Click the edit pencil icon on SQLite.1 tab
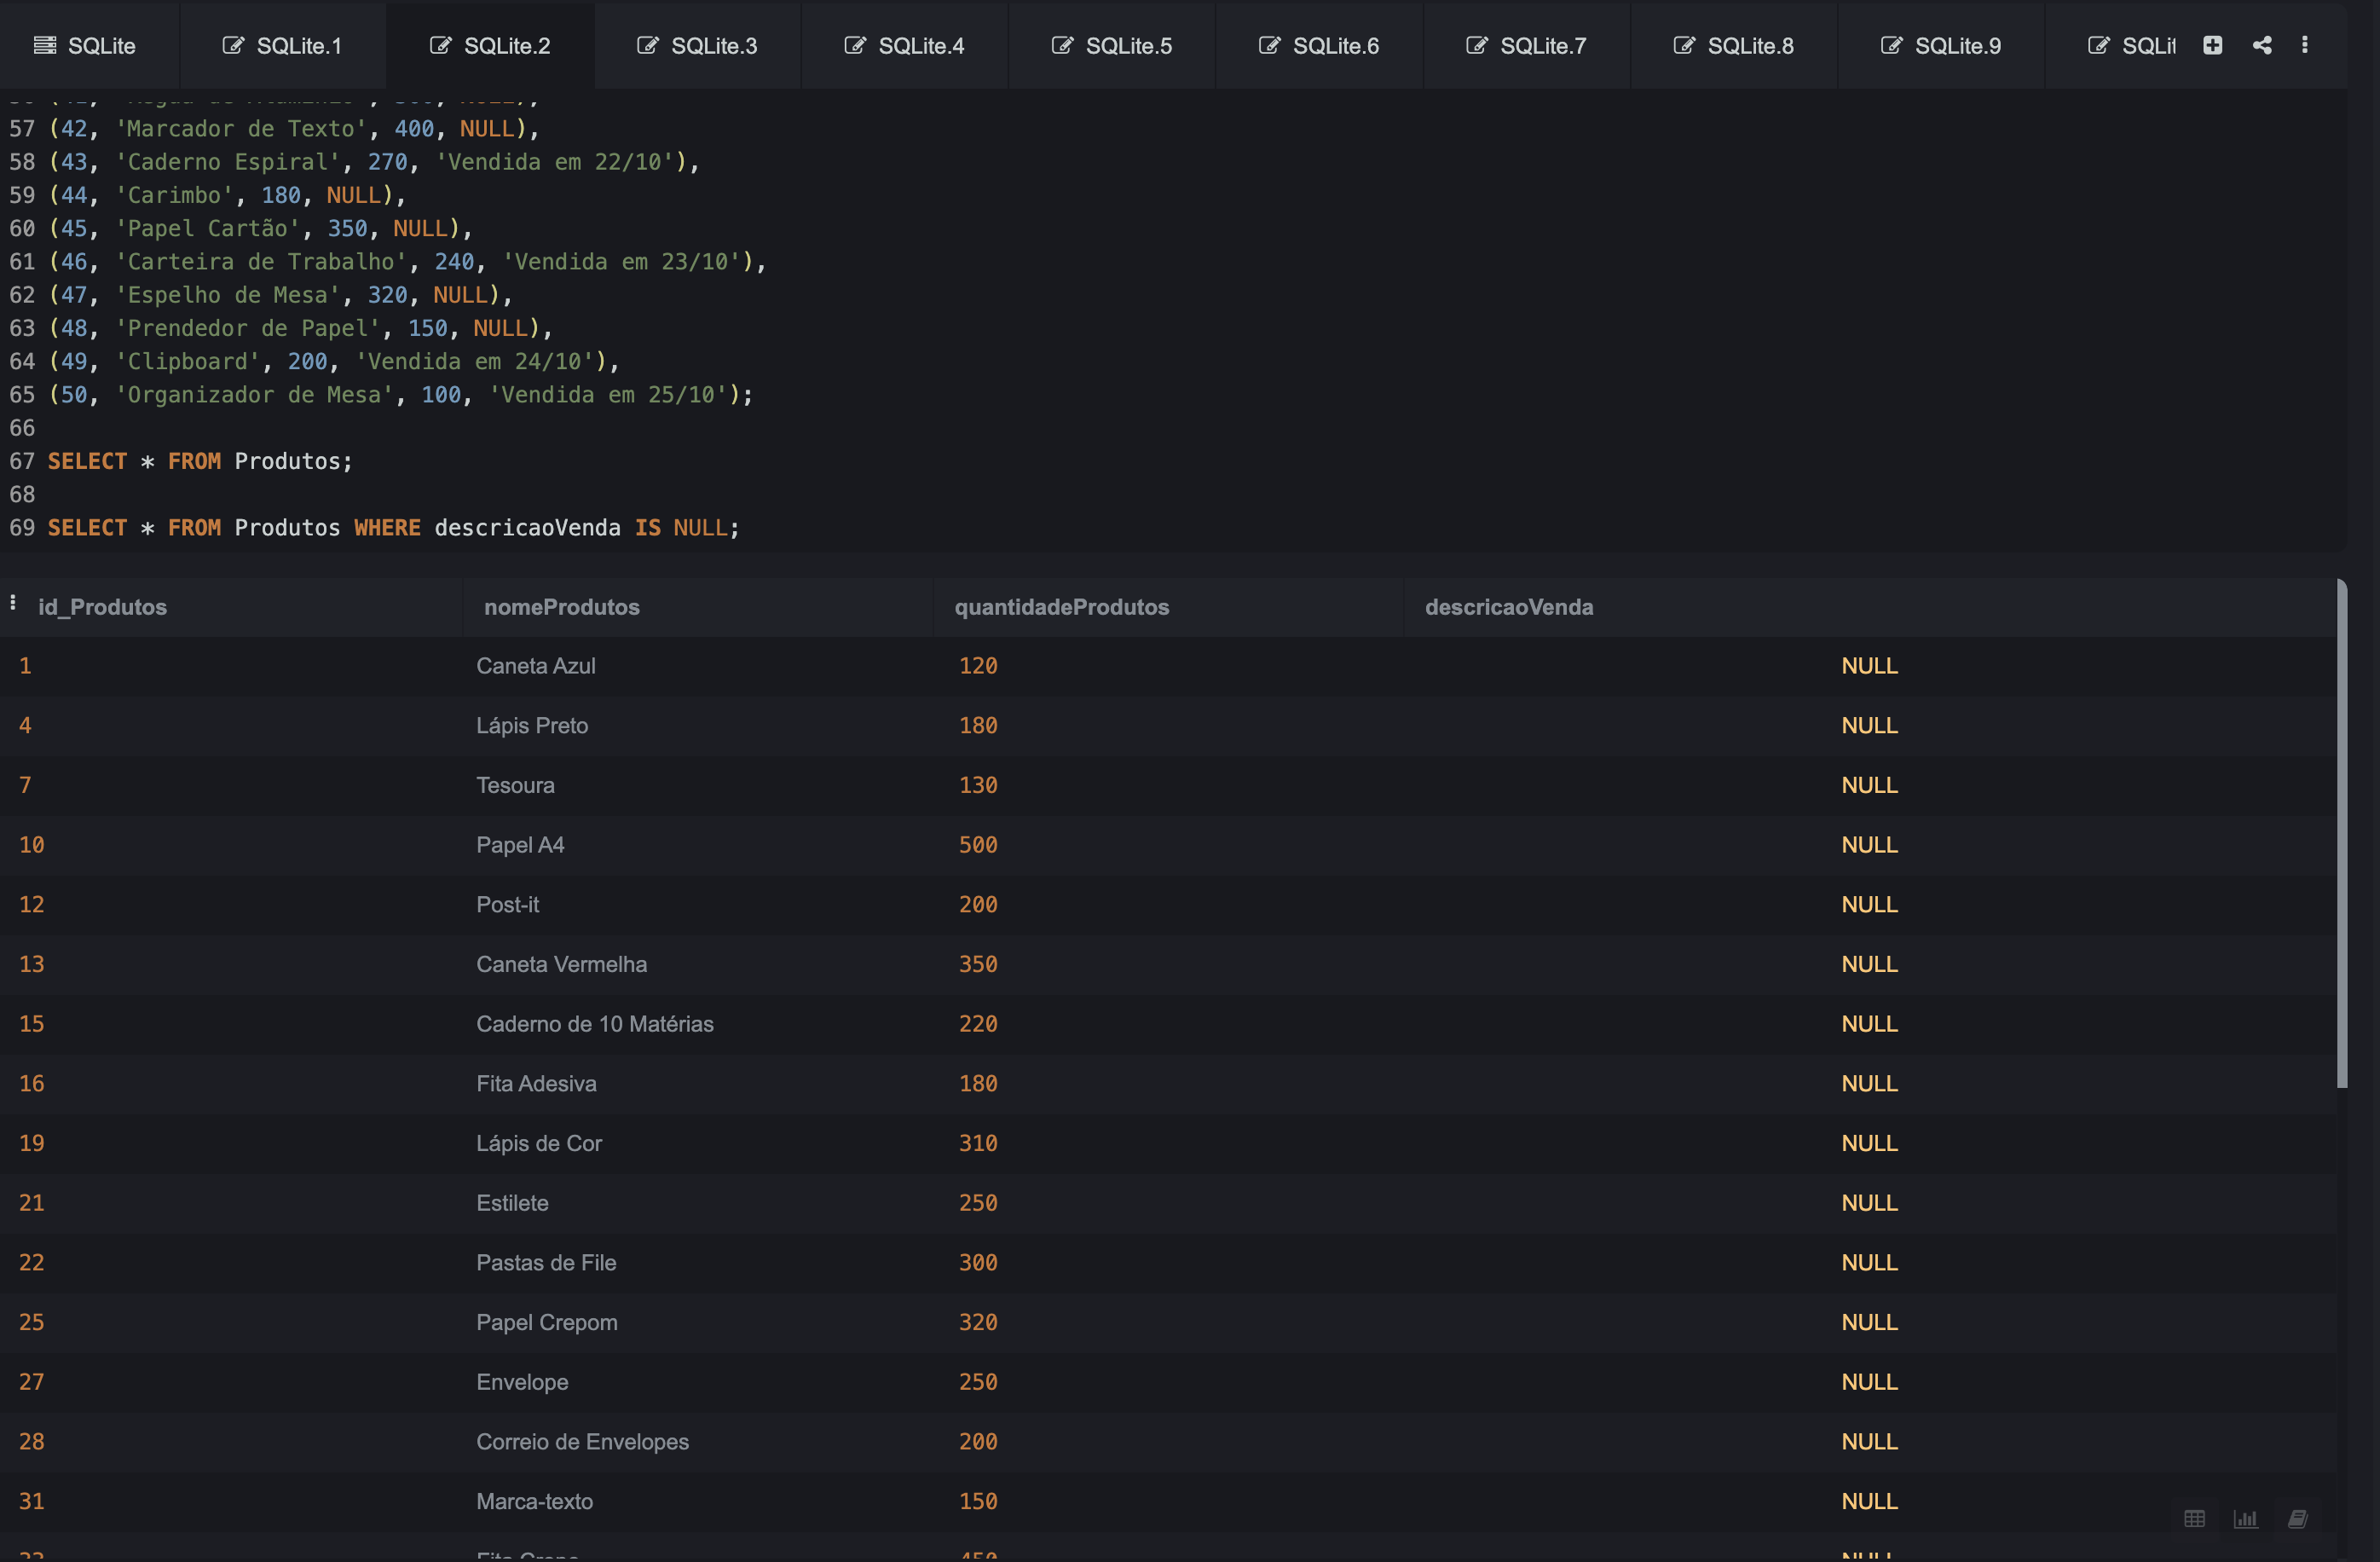The height and width of the screenshot is (1562, 2380). (232, 45)
